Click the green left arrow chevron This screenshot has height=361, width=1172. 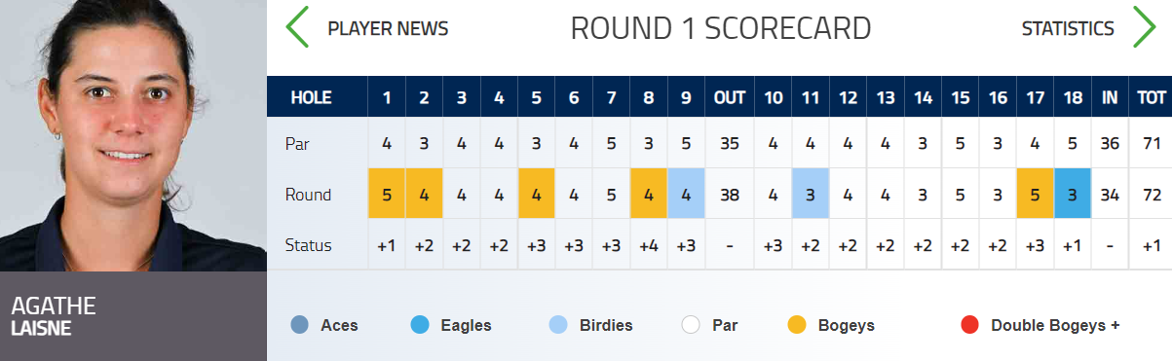pos(297,28)
